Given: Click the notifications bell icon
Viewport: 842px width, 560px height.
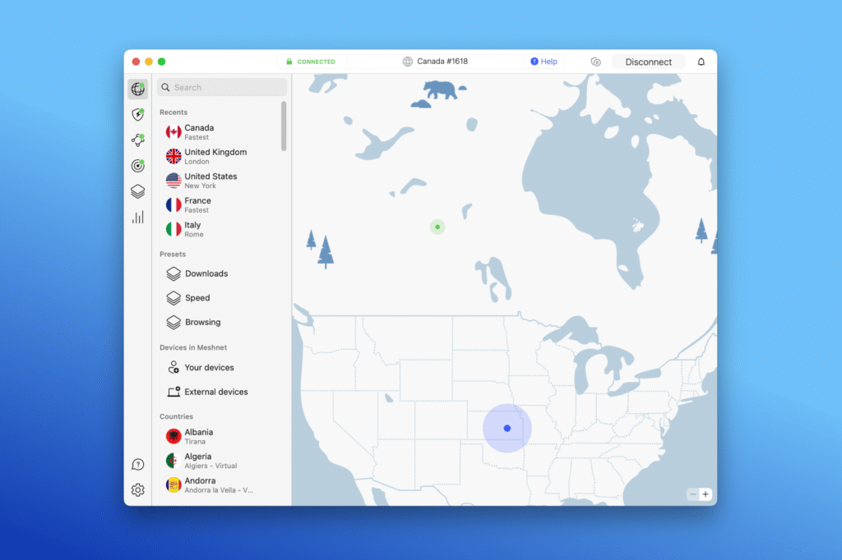Looking at the screenshot, I should click(701, 62).
